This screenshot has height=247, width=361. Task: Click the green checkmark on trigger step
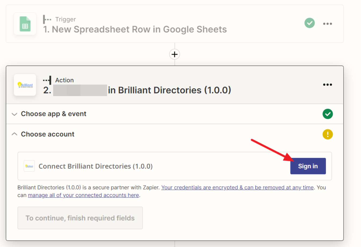pos(309,23)
